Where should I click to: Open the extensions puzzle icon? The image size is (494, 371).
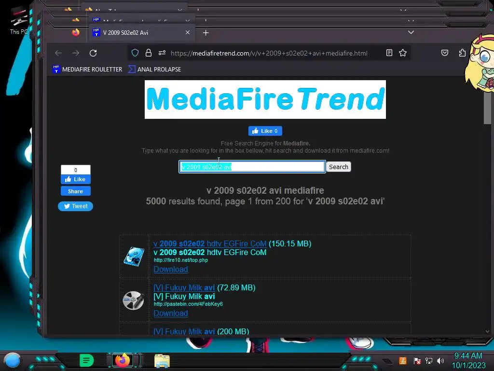(x=462, y=53)
